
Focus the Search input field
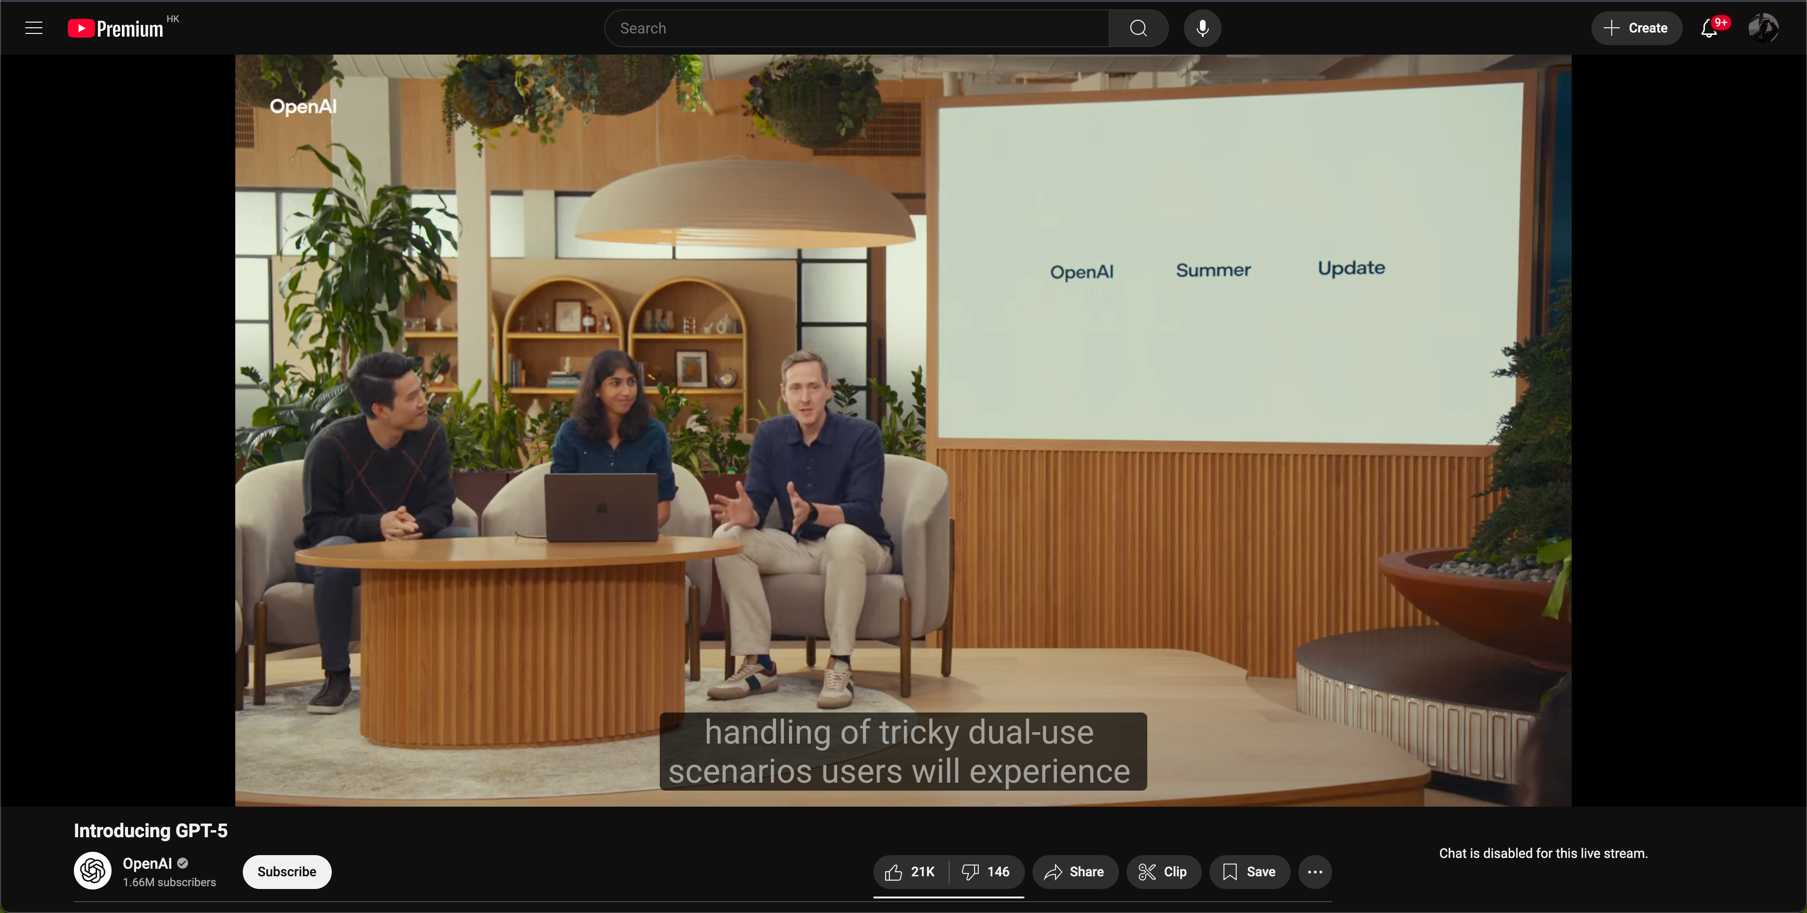pyautogui.click(x=856, y=28)
